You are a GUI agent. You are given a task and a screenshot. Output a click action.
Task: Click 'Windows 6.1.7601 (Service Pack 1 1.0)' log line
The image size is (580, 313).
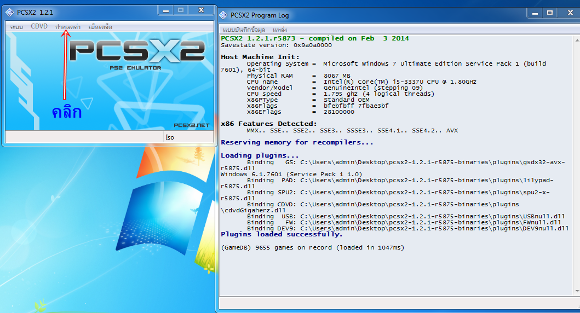click(291, 174)
